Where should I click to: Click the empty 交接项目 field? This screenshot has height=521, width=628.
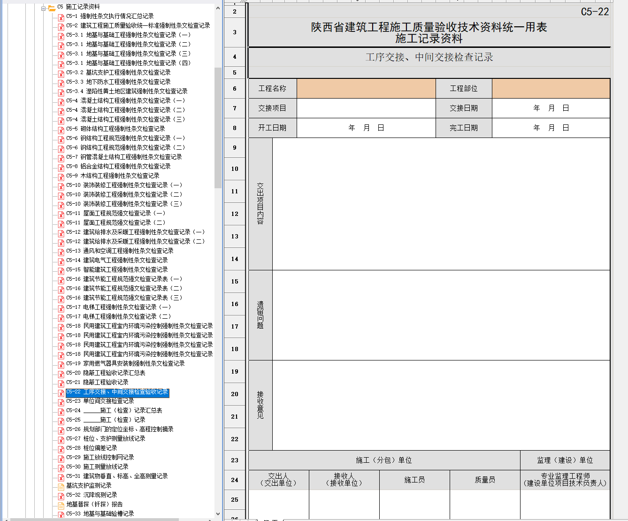point(366,108)
